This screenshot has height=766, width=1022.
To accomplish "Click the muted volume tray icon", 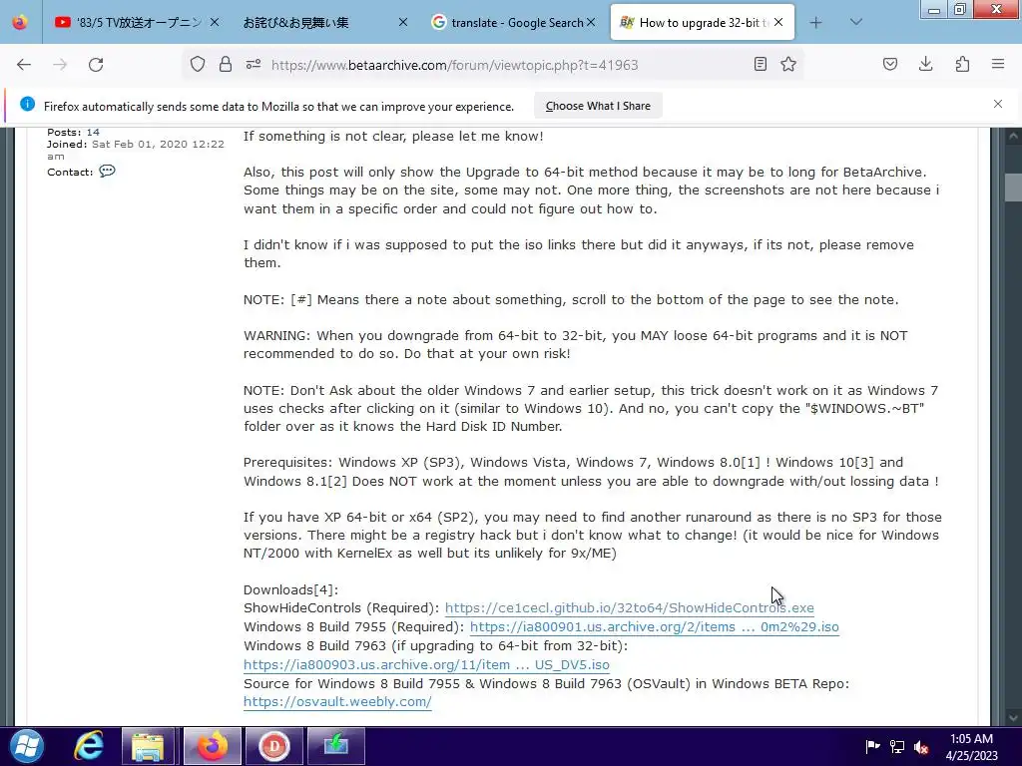I will (921, 746).
